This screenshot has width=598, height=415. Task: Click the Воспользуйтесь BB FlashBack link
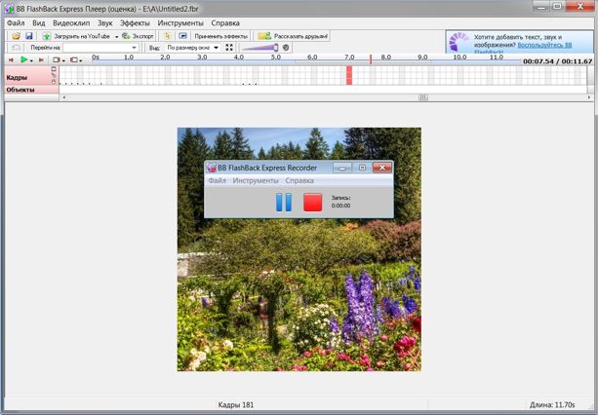click(544, 45)
